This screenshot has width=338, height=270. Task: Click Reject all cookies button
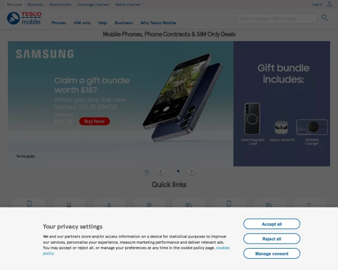[x=272, y=238]
